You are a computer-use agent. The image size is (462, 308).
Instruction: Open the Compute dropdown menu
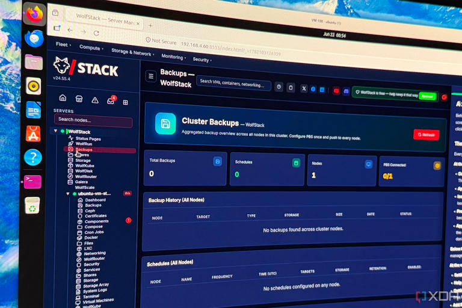(91, 48)
